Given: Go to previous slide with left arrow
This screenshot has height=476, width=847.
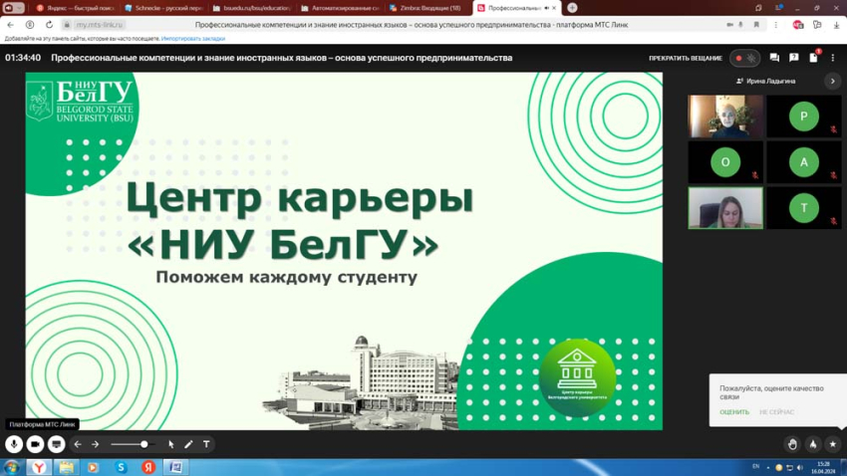Looking at the screenshot, I should (x=78, y=444).
